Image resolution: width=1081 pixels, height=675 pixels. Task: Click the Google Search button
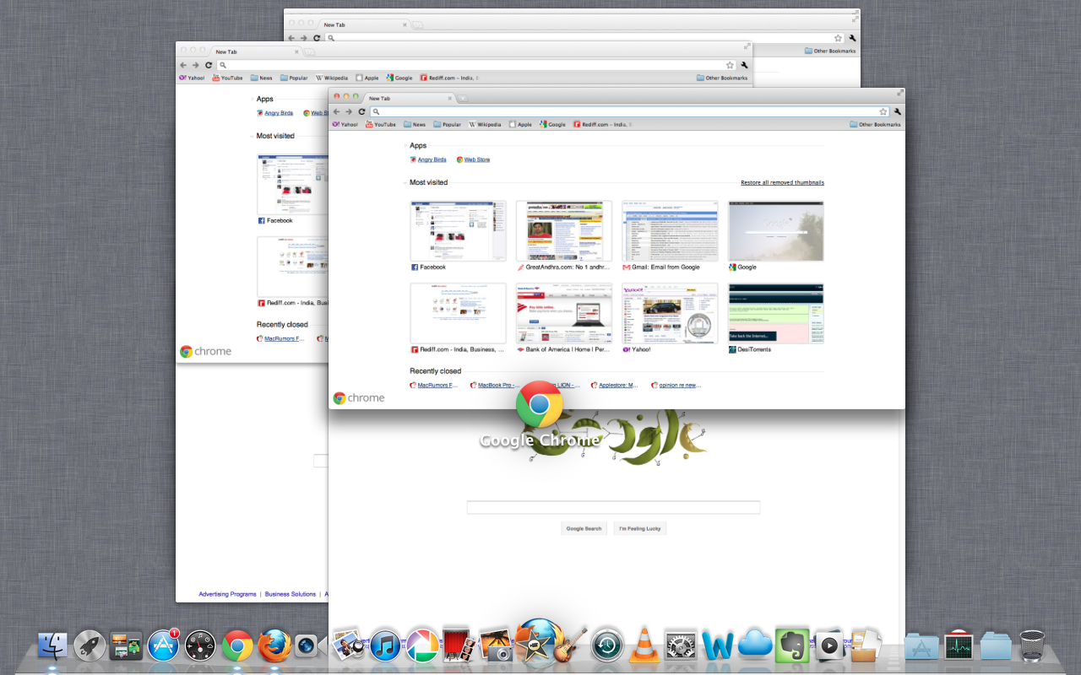point(584,528)
